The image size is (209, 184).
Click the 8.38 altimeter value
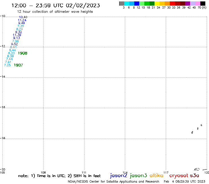tap(10, 56)
